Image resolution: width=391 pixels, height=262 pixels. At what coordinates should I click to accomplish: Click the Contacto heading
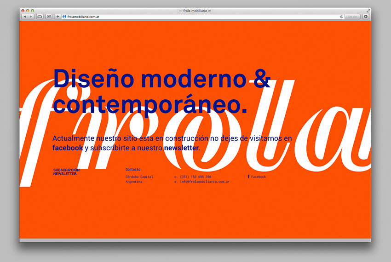pyautogui.click(x=133, y=169)
